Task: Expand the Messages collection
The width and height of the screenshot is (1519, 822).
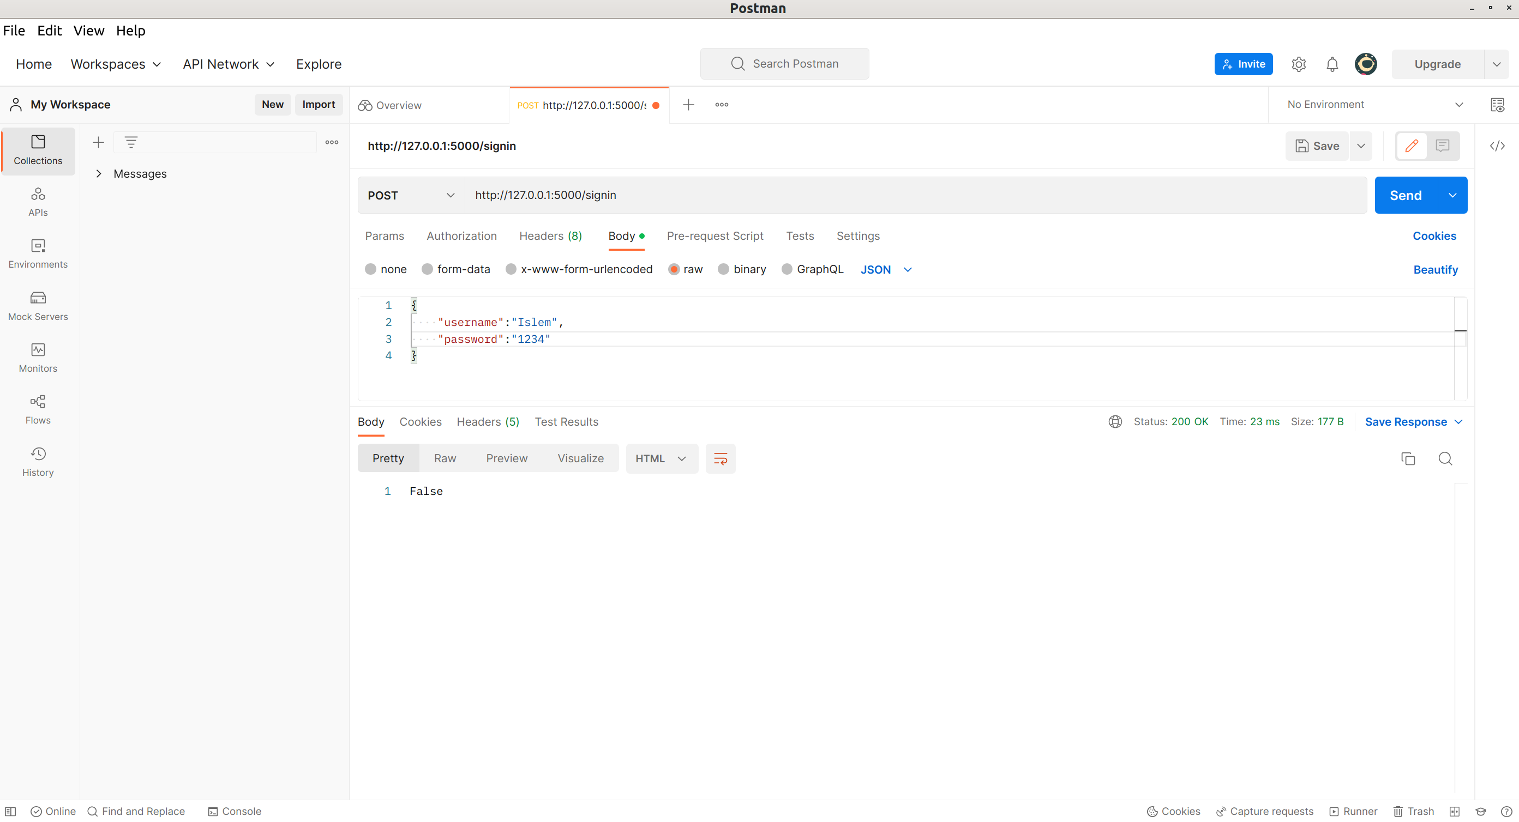Action: 99,174
